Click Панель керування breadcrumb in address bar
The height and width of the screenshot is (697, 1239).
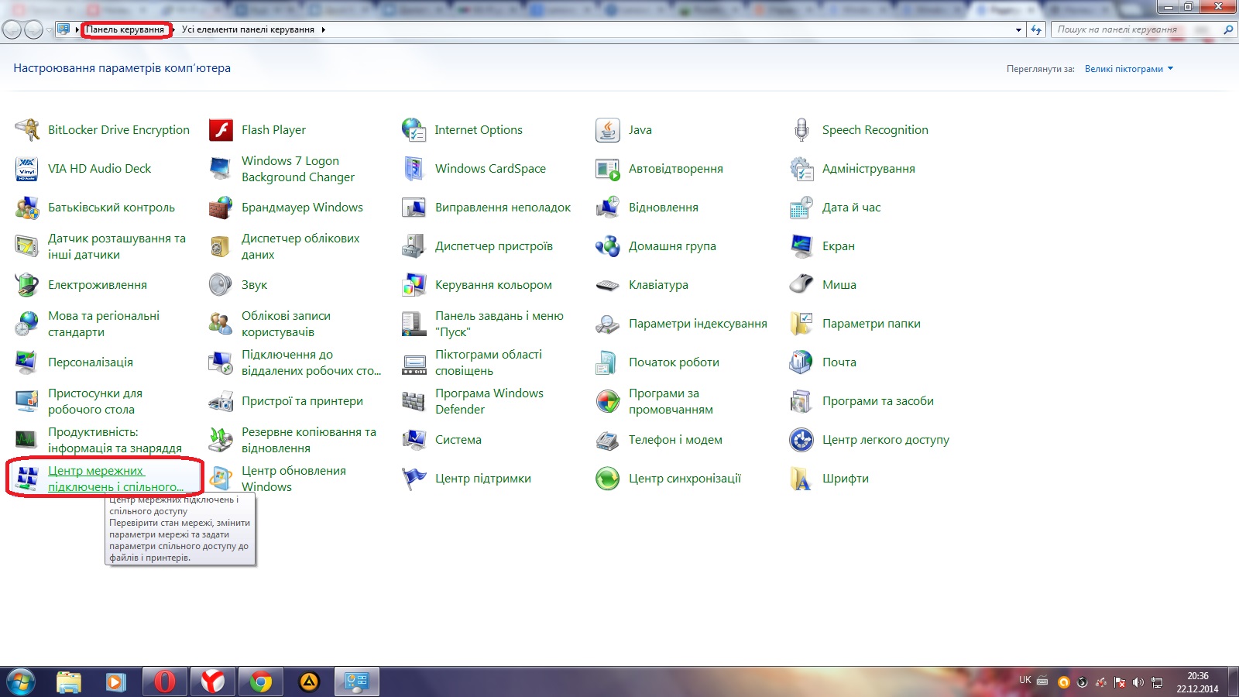pyautogui.click(x=125, y=30)
